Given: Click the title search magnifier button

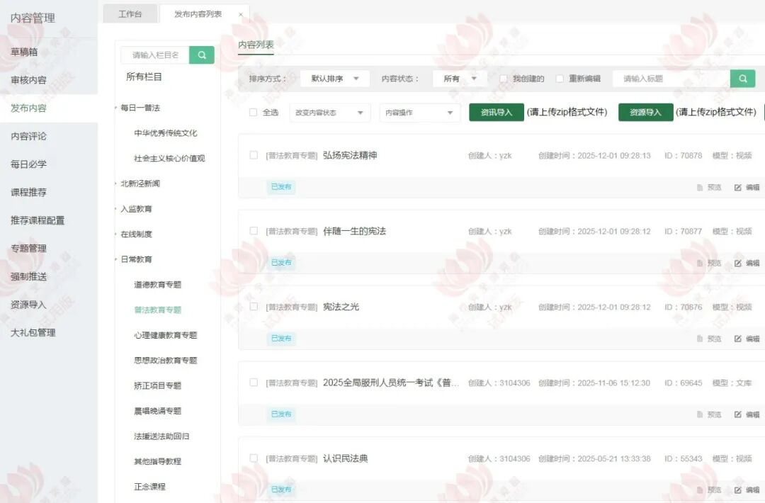Looking at the screenshot, I should (x=742, y=79).
